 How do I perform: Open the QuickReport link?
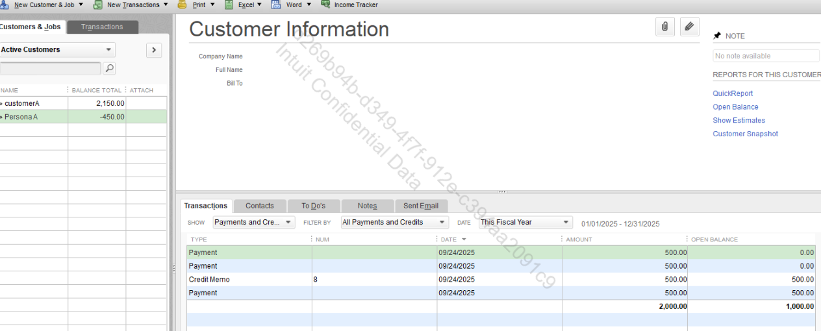click(x=733, y=93)
